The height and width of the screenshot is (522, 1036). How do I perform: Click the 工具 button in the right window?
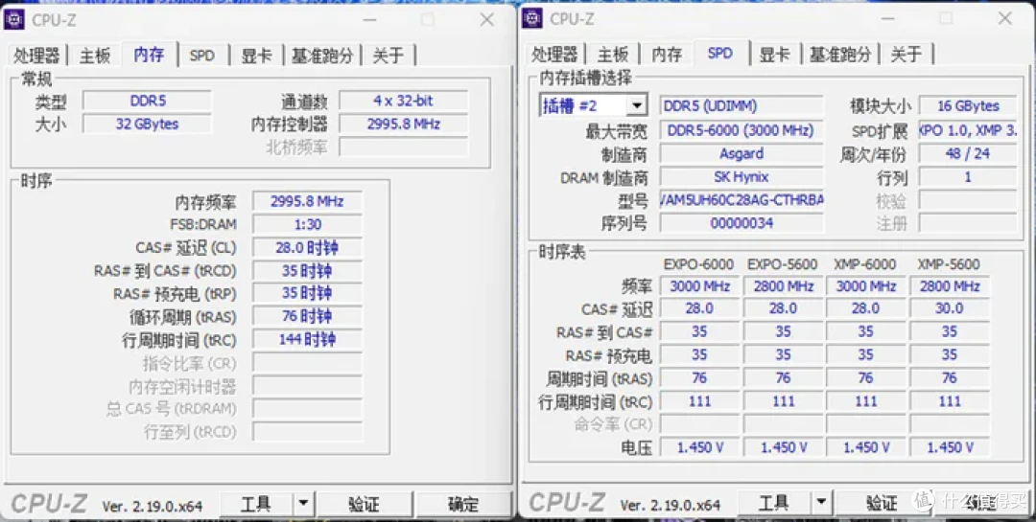(x=774, y=504)
